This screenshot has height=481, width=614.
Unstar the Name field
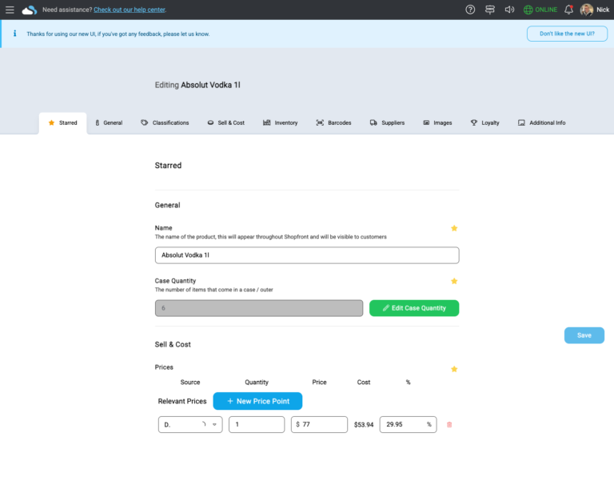(x=454, y=228)
